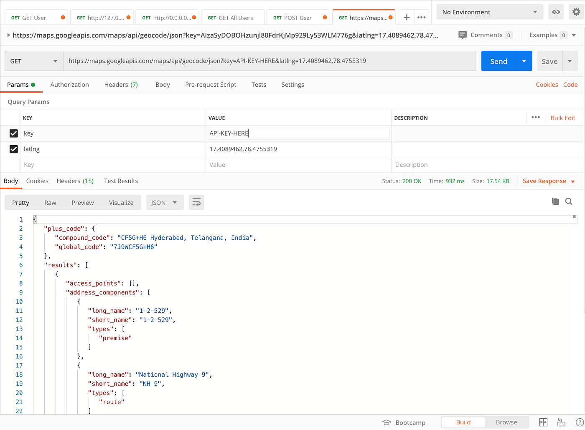Expand the Examples dropdown
Viewport: 585px width, 430px height.
[x=574, y=35]
